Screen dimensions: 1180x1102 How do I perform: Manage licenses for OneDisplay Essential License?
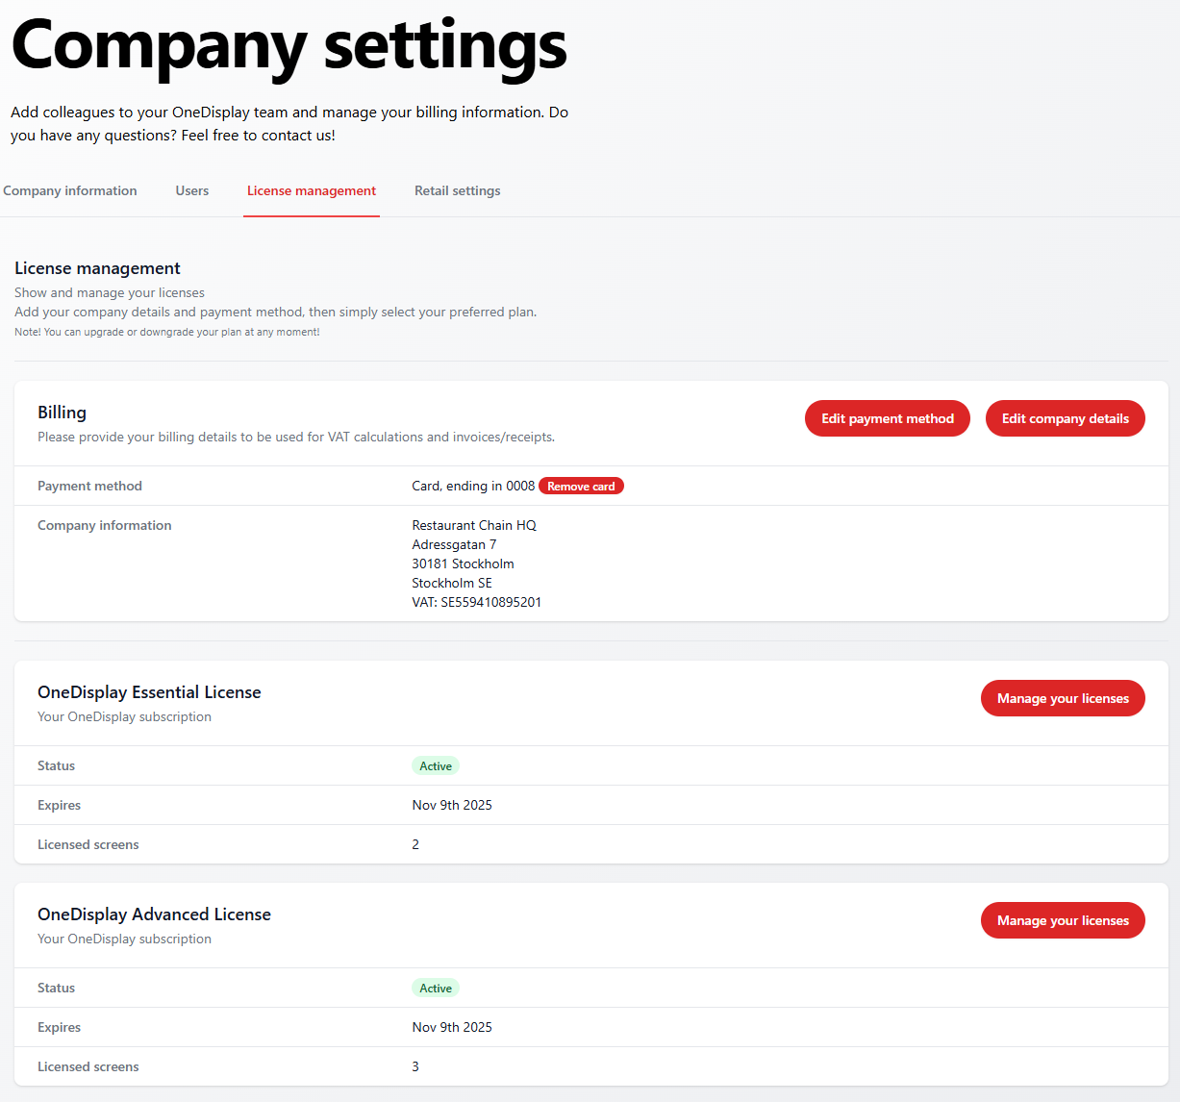[1063, 698]
